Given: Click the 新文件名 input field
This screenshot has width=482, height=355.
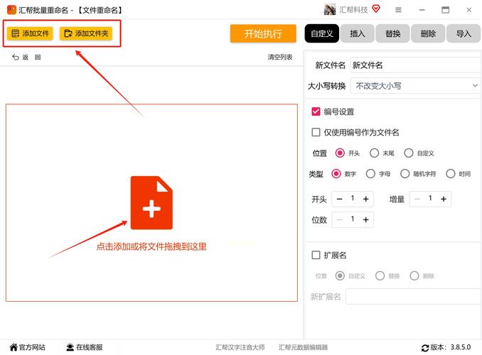Looking at the screenshot, I should click(x=416, y=65).
